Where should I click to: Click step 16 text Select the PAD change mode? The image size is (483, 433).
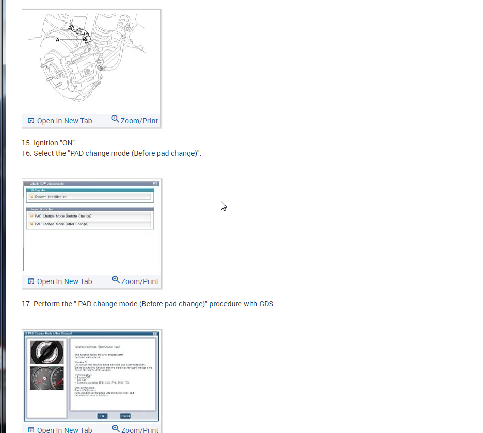point(111,153)
